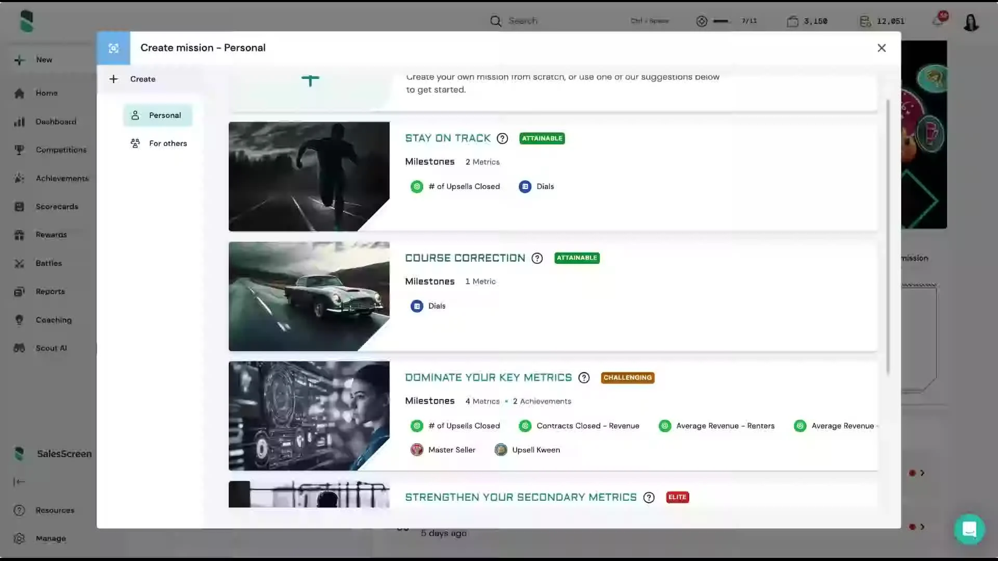The width and height of the screenshot is (998, 561).
Task: Open the STAY ON TRACK mission title
Action: [448, 138]
